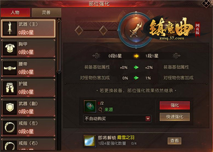Screen dimensions: 213x152
Task: Switch to the 人物 tab
Action: click(15, 12)
